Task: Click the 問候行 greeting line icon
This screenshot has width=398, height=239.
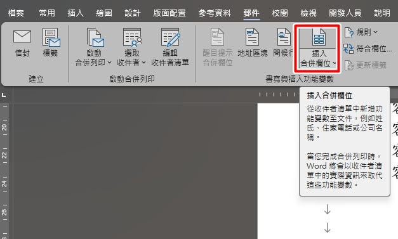Action: (x=284, y=37)
